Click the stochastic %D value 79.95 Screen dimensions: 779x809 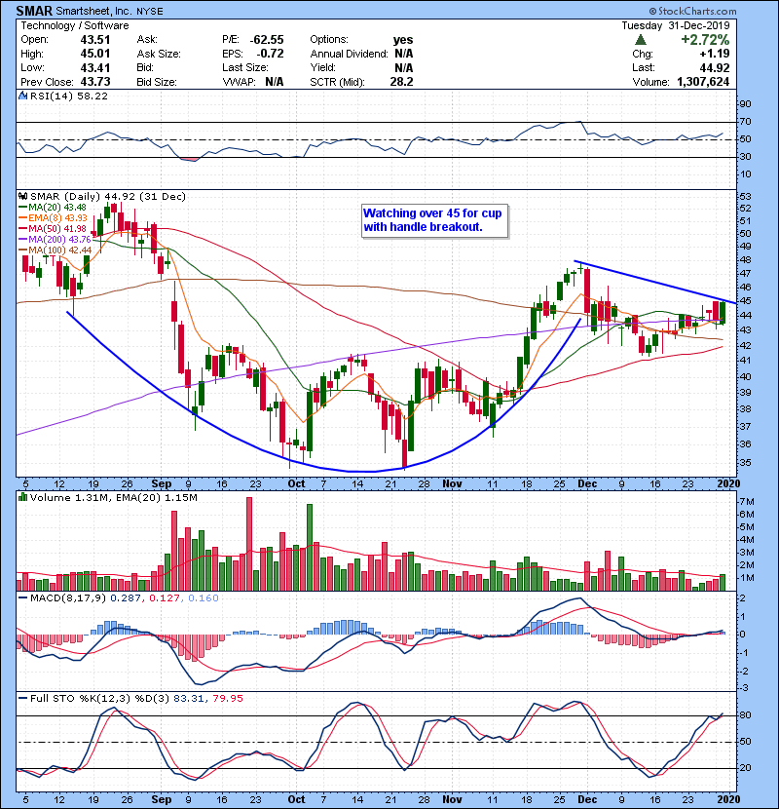point(227,699)
